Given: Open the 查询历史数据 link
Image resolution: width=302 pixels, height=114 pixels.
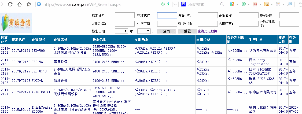Looking at the screenshot, I should 207,31.
